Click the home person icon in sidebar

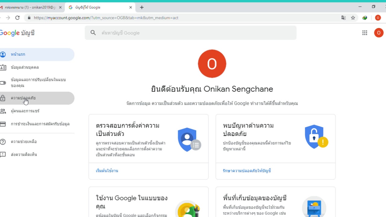coord(3,55)
